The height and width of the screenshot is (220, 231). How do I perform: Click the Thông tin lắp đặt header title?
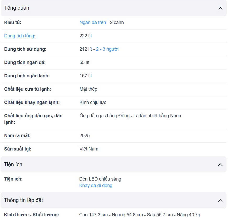(x=23, y=200)
